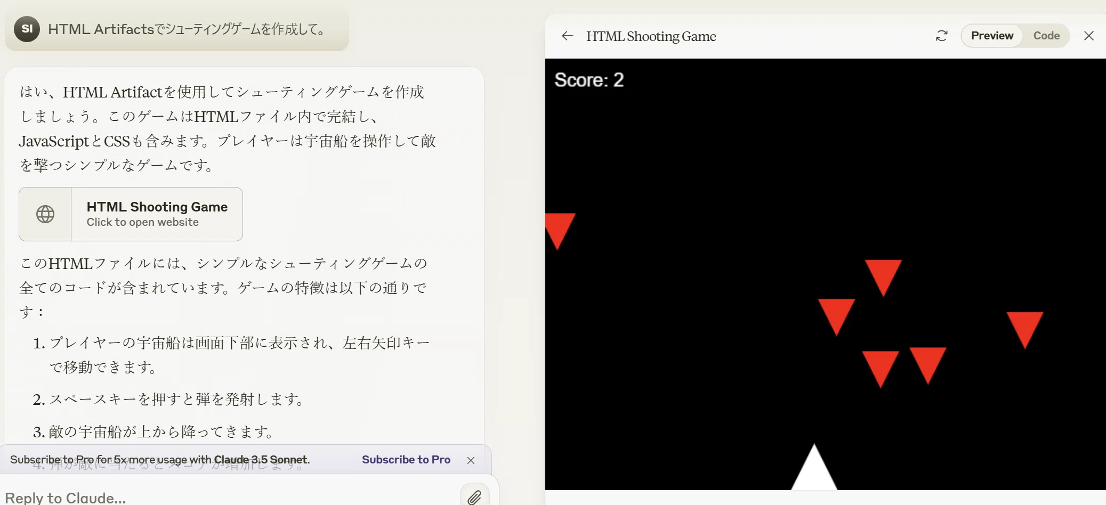Click 'Click to open website' text
Image resolution: width=1106 pixels, height=505 pixels.
click(143, 222)
